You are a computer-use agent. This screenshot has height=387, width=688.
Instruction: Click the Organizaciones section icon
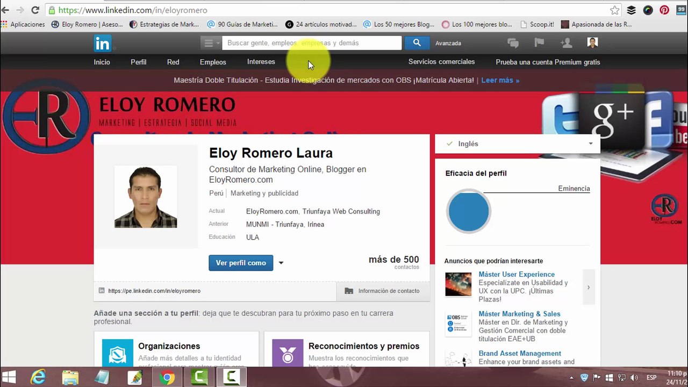click(x=118, y=353)
